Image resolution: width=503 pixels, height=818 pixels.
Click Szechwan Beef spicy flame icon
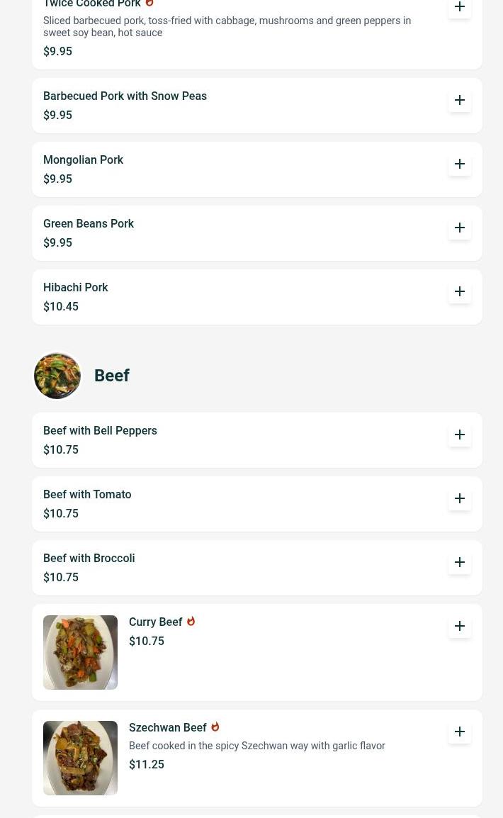point(215,727)
